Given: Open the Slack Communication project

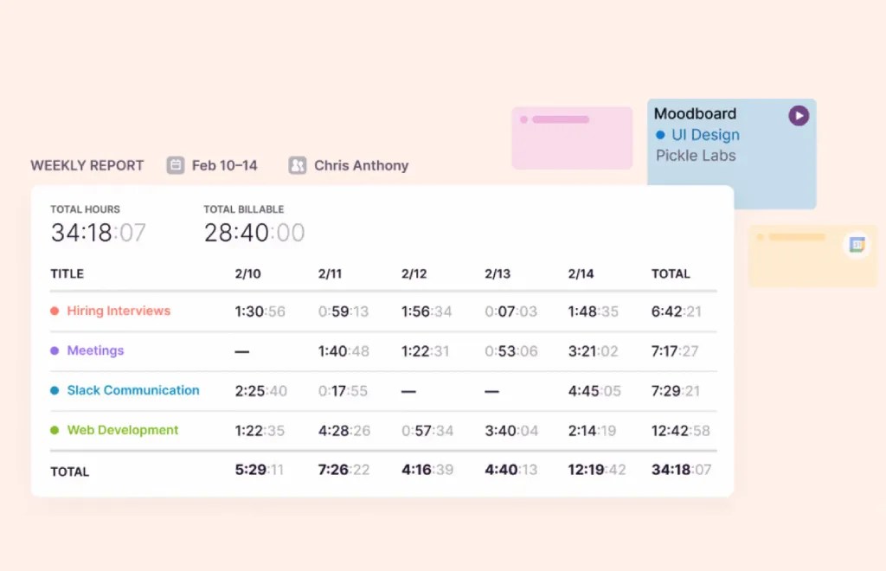Looking at the screenshot, I should [133, 390].
